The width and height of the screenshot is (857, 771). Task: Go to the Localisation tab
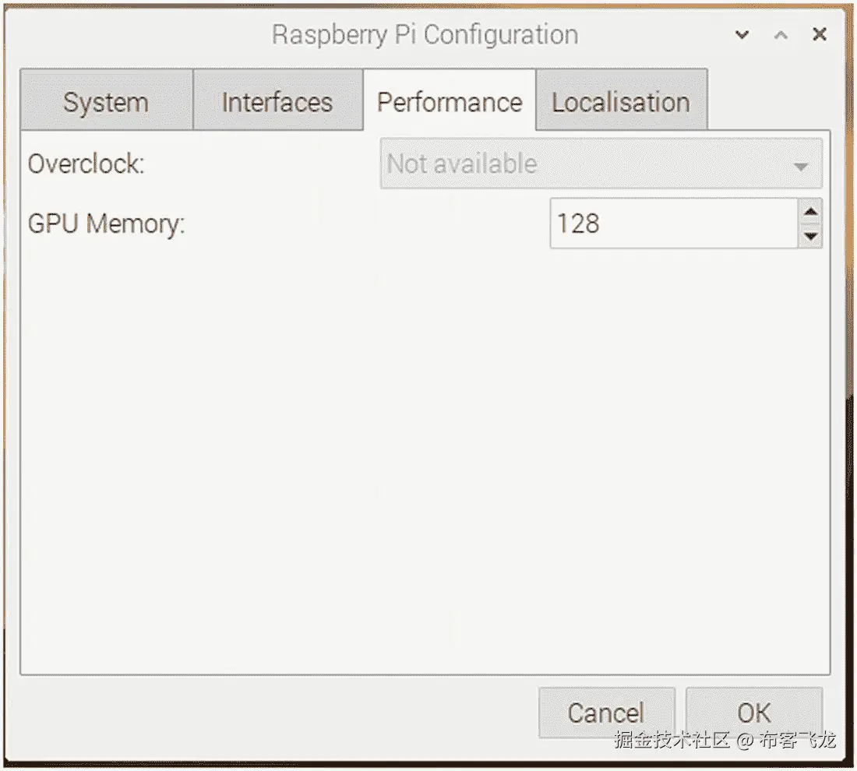(x=622, y=100)
